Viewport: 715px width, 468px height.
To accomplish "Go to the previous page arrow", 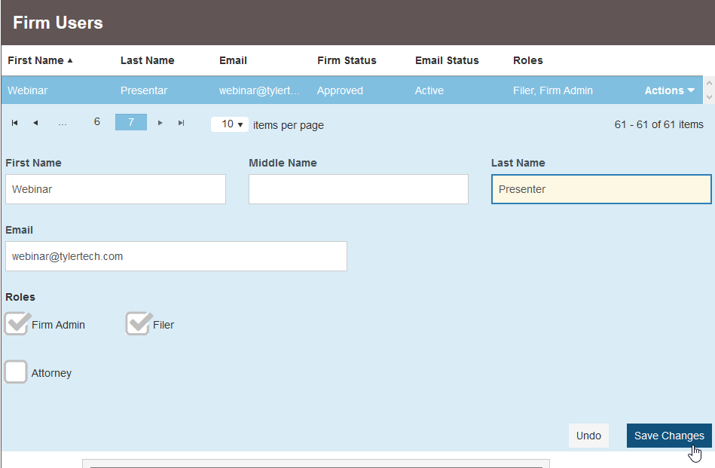I will [x=35, y=123].
